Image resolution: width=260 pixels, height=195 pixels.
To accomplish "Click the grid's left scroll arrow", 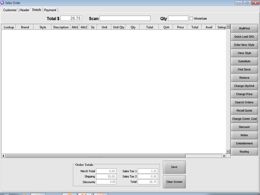I will tap(3, 156).
